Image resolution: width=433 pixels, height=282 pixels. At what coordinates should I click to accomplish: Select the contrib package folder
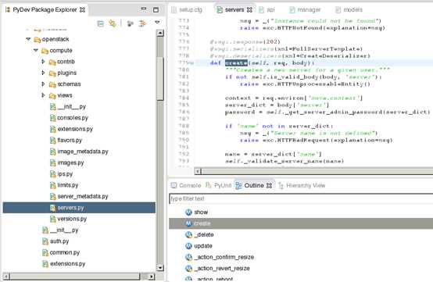(x=62, y=62)
